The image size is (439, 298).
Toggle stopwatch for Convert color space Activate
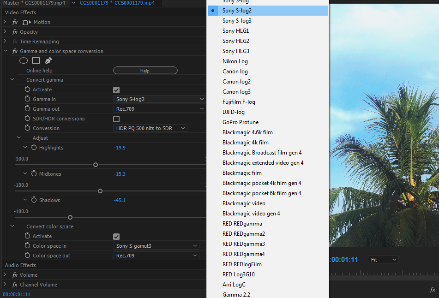27,236
